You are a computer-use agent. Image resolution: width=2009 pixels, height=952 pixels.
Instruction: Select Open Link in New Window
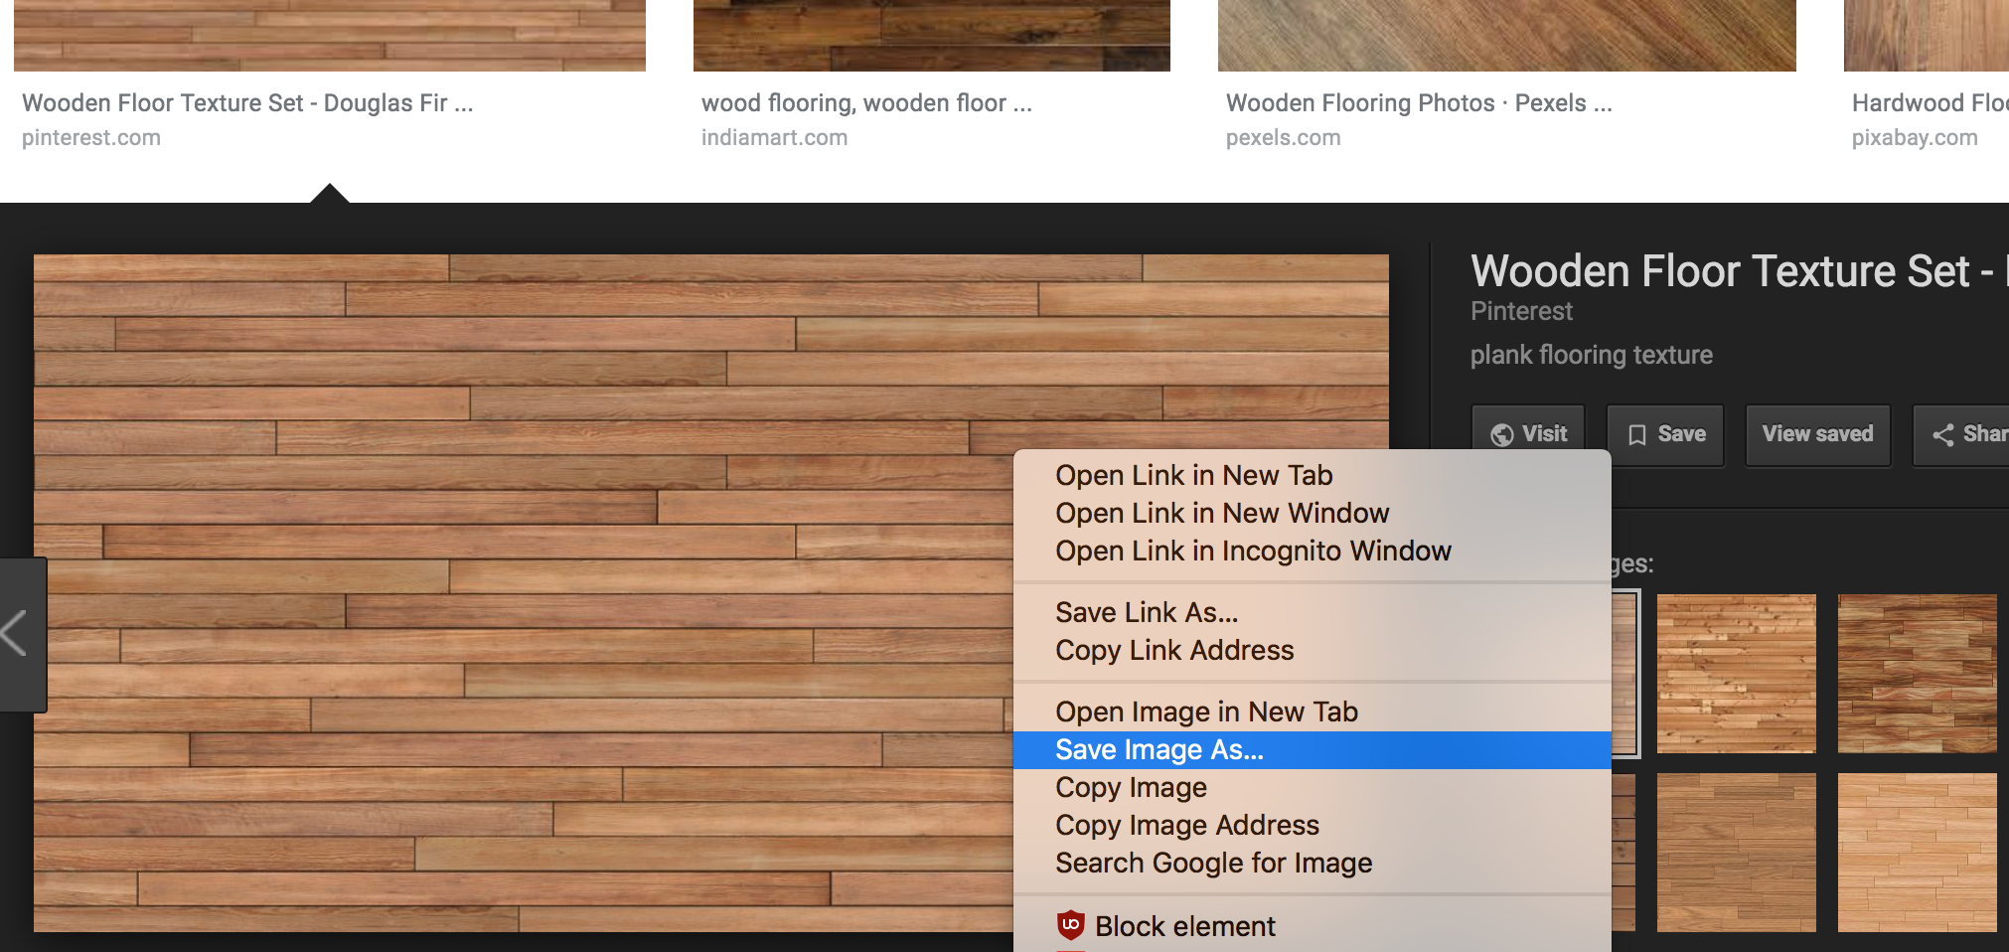point(1312,514)
